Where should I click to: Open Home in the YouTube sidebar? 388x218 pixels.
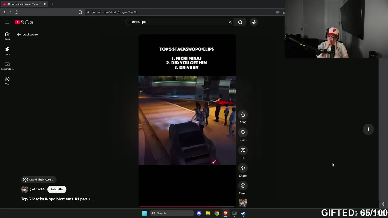click(x=7, y=36)
